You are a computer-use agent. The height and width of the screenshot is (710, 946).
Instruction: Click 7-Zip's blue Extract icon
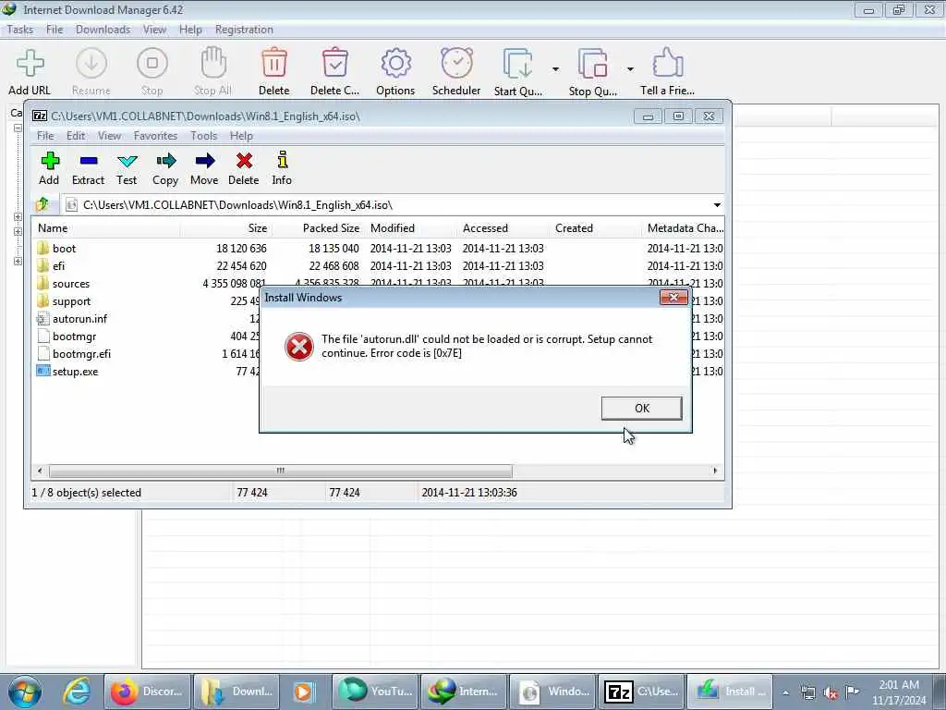(89, 161)
